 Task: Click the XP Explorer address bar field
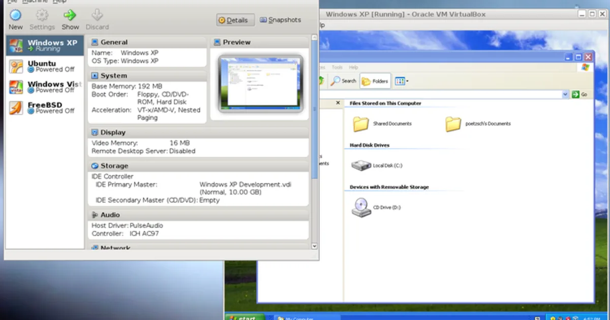pos(441,94)
